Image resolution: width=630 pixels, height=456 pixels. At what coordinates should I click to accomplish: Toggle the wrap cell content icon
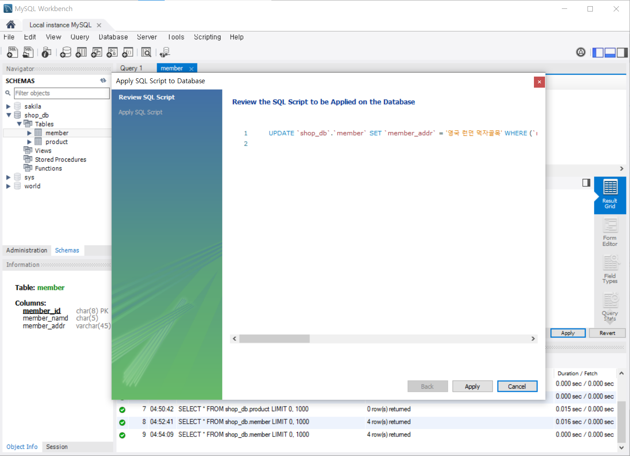(x=586, y=182)
